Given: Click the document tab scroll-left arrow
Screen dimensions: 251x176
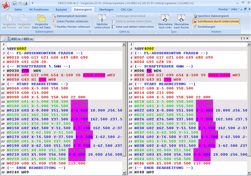Looking at the screenshot, I should coord(241,38).
